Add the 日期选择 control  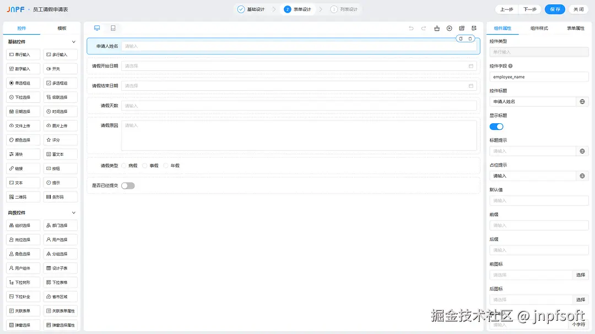(23, 112)
